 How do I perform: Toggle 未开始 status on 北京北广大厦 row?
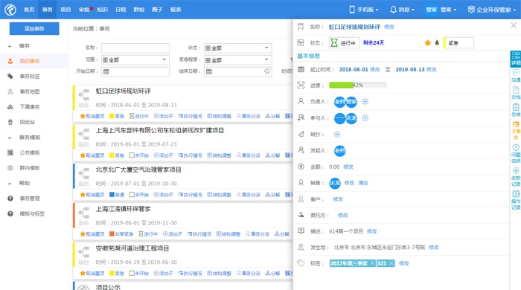pyautogui.click(x=139, y=195)
